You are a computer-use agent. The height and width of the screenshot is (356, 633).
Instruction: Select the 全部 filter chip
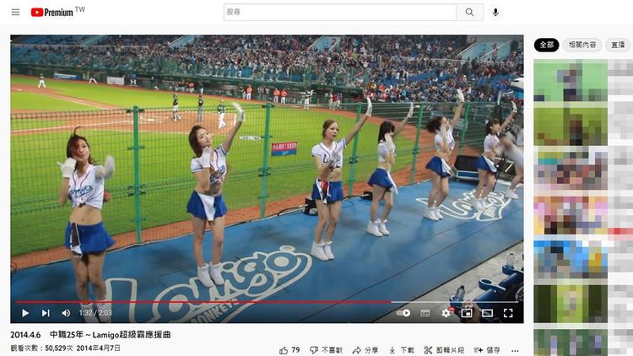tap(546, 45)
